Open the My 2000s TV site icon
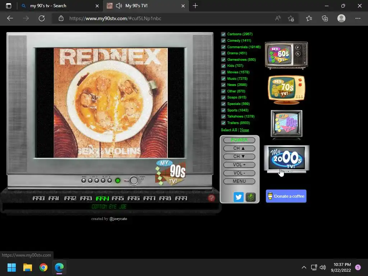The width and height of the screenshot is (368, 276). [x=286, y=159]
